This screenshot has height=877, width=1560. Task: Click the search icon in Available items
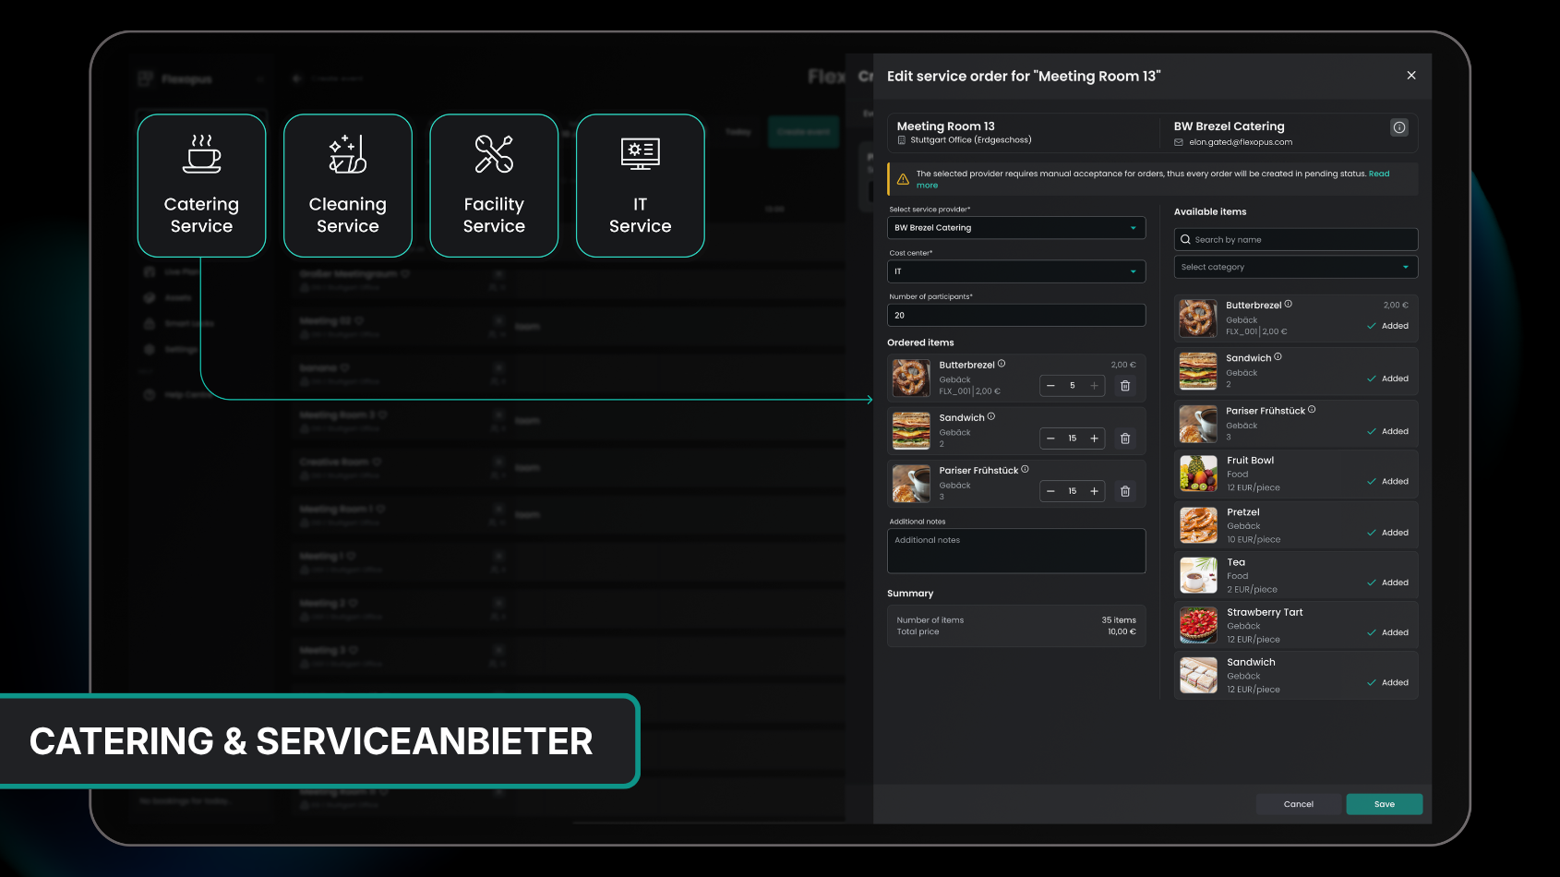[1186, 239]
